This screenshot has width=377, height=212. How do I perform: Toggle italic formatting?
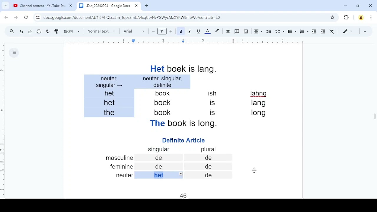[190, 31]
